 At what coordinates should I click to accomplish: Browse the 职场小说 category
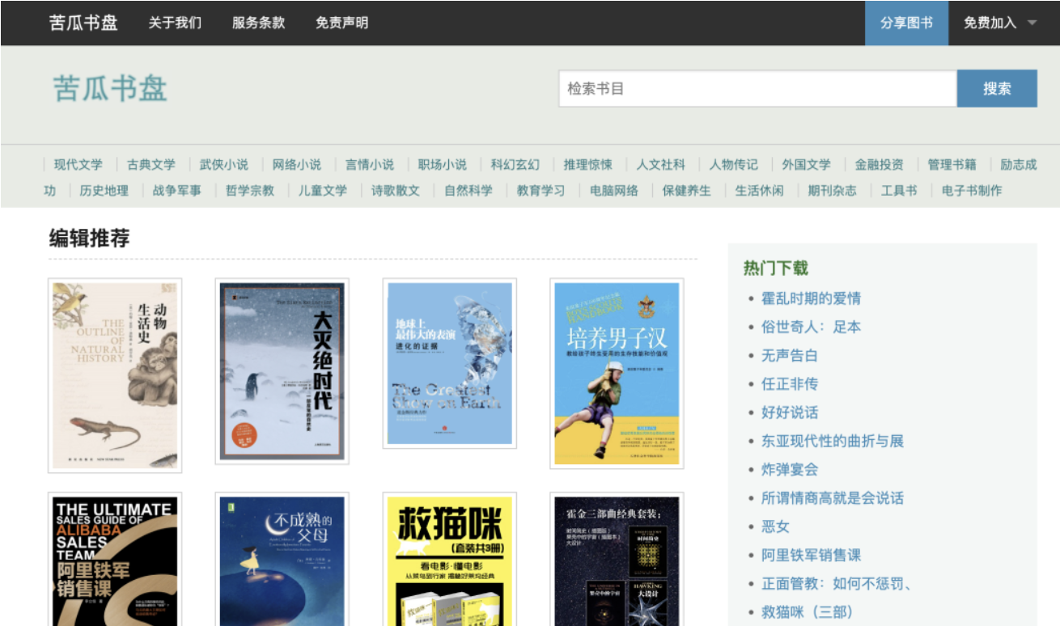click(443, 164)
